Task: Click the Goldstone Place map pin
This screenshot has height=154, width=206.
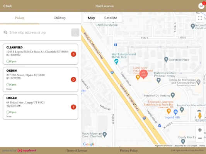Action: [x=166, y=60]
